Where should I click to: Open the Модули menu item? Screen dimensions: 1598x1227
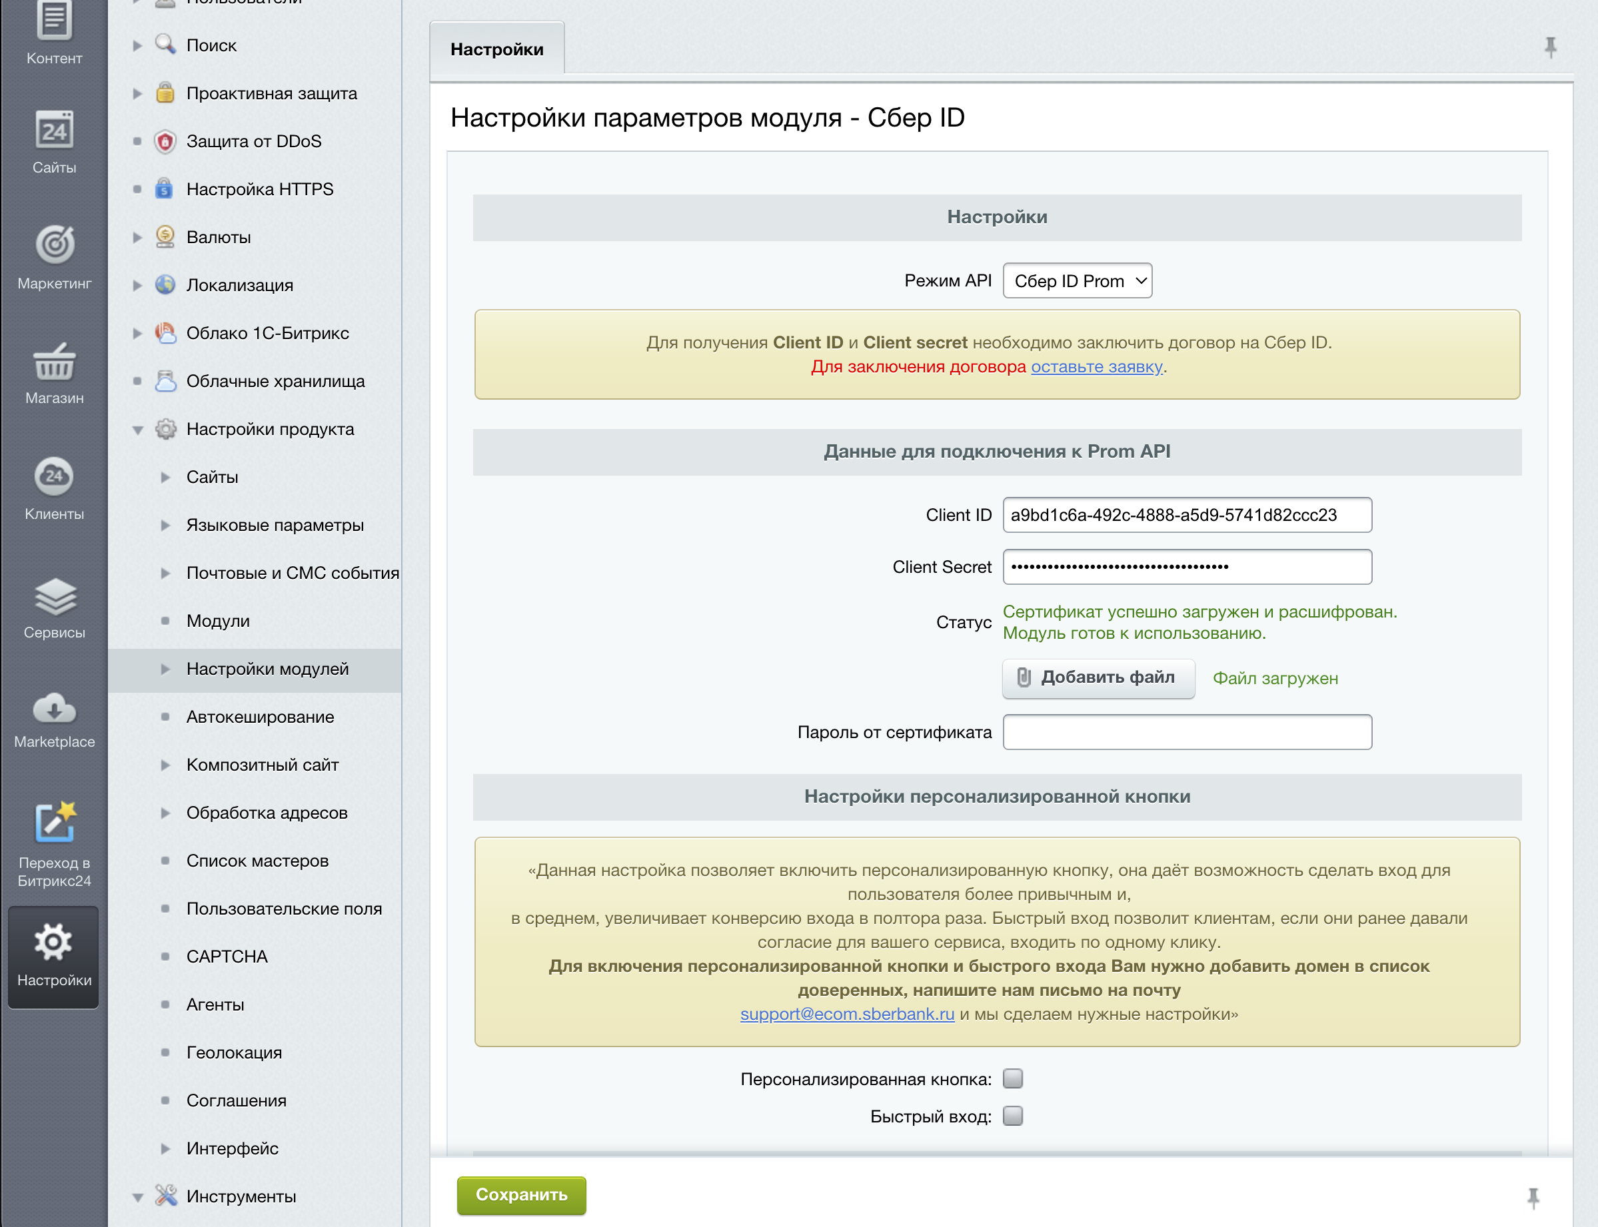[x=218, y=621]
